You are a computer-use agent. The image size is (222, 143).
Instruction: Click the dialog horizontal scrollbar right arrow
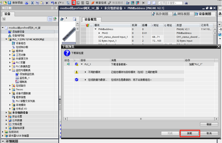(216, 119)
